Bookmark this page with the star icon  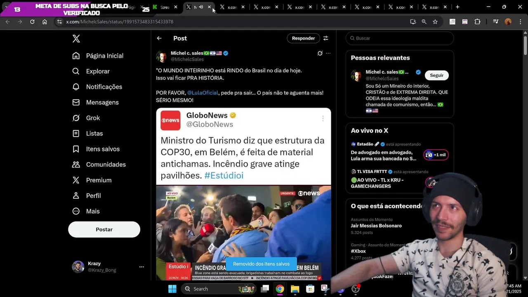(x=435, y=22)
